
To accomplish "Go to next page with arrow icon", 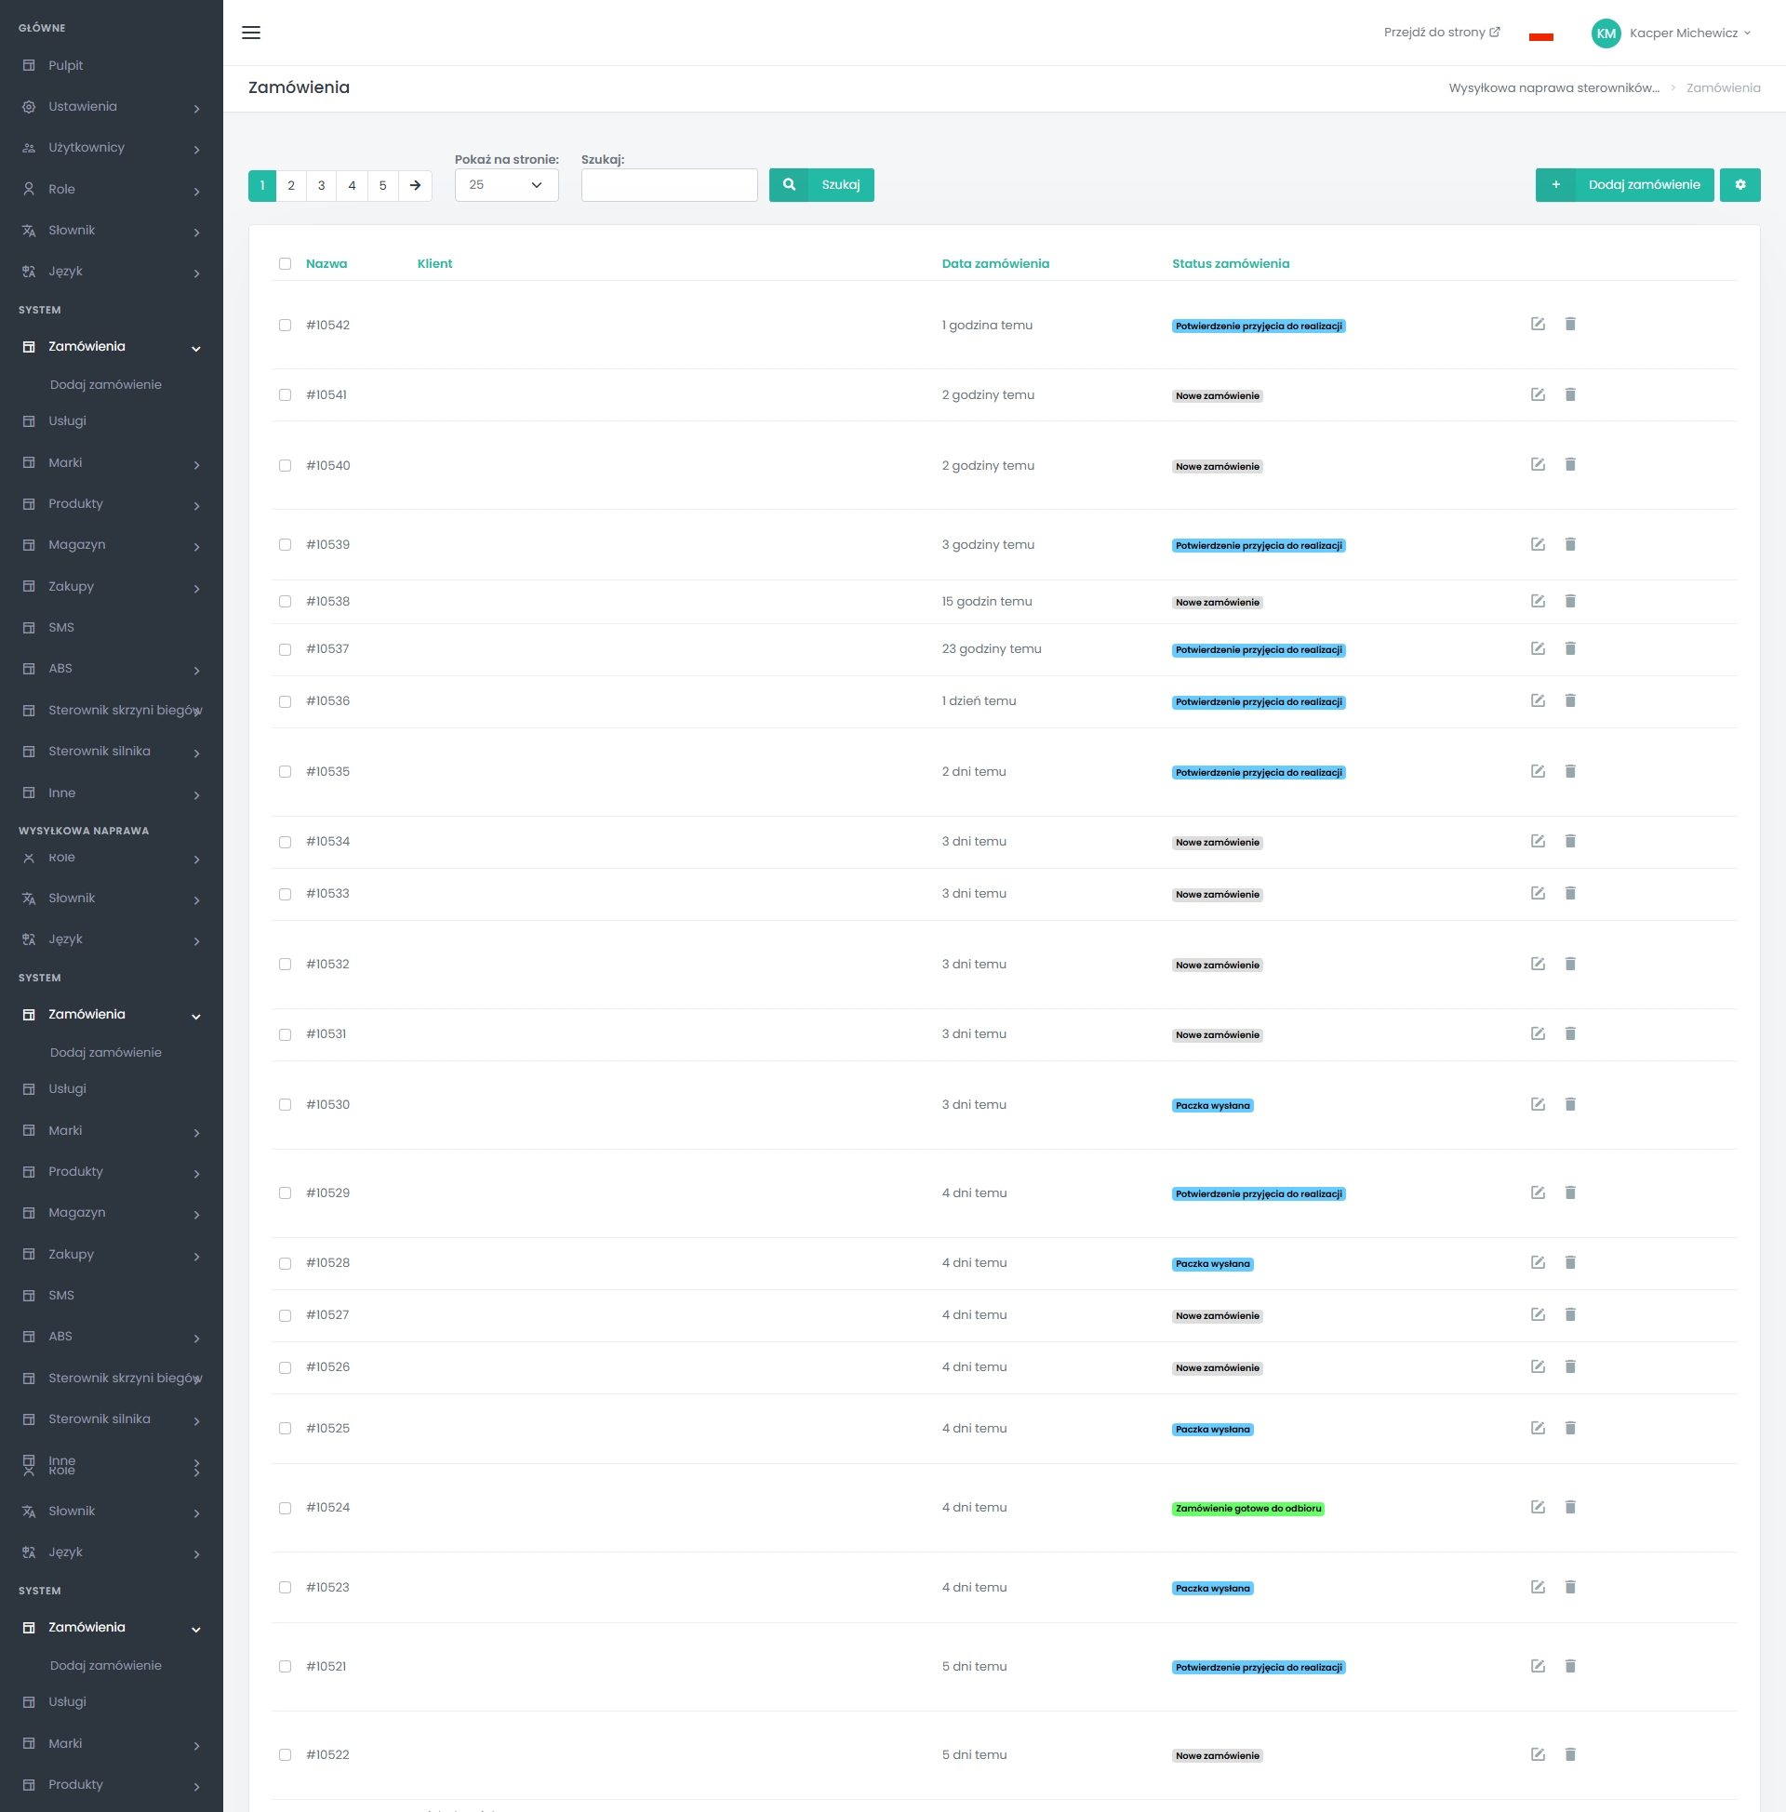I will (x=415, y=186).
